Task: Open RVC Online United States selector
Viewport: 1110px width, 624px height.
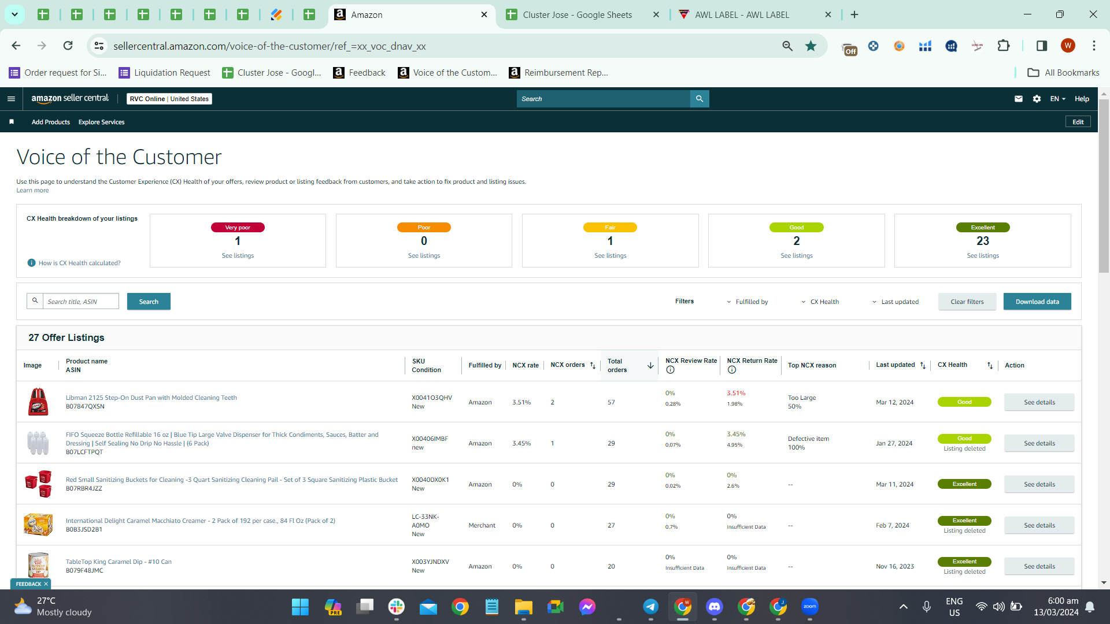Action: pyautogui.click(x=169, y=99)
